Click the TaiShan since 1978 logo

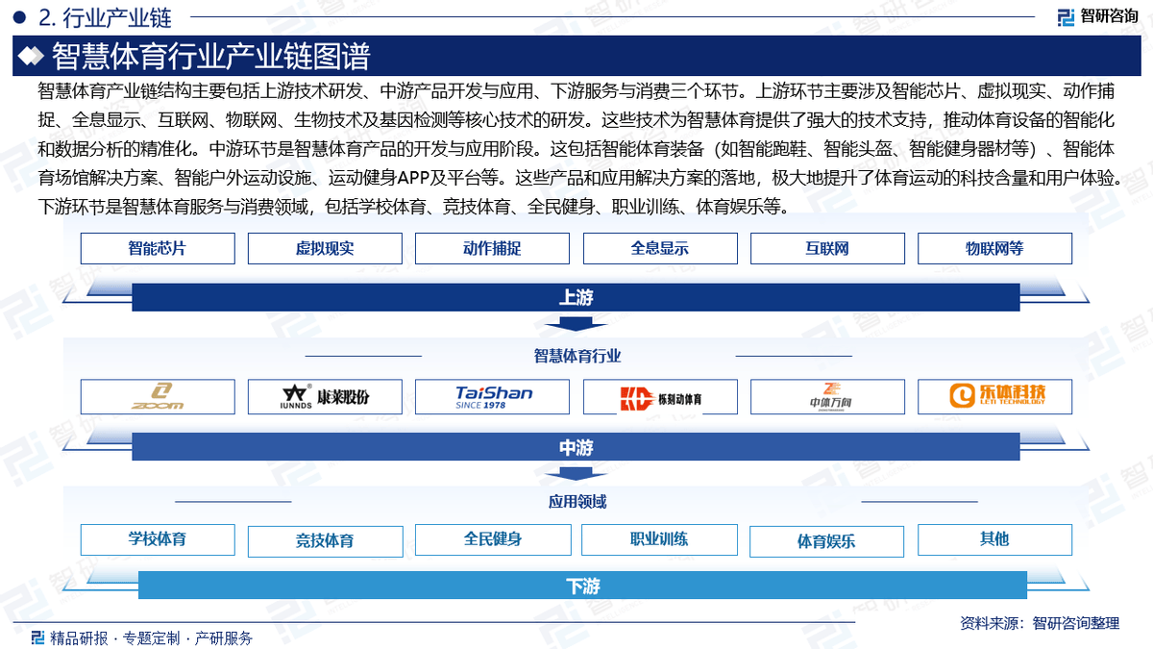click(x=492, y=396)
